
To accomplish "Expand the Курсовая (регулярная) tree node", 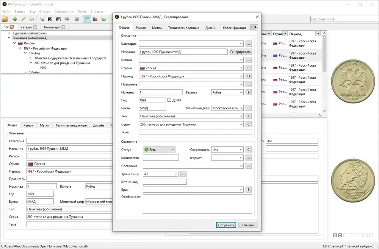I will pos(9,33).
